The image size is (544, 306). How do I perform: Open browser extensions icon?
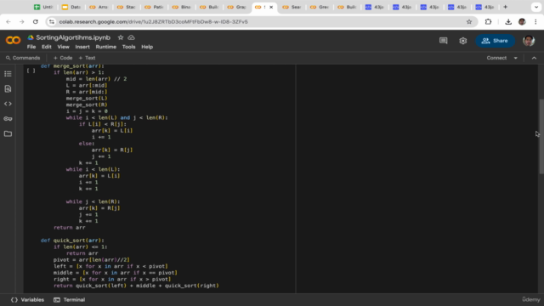(488, 21)
